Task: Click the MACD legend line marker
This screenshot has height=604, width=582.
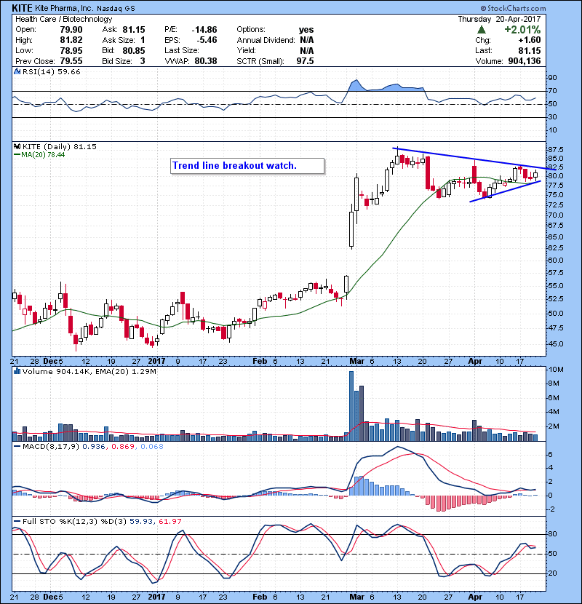Action: point(17,447)
